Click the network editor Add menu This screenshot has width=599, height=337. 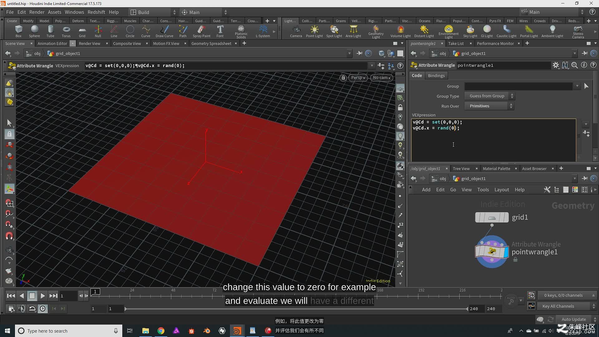426,190
